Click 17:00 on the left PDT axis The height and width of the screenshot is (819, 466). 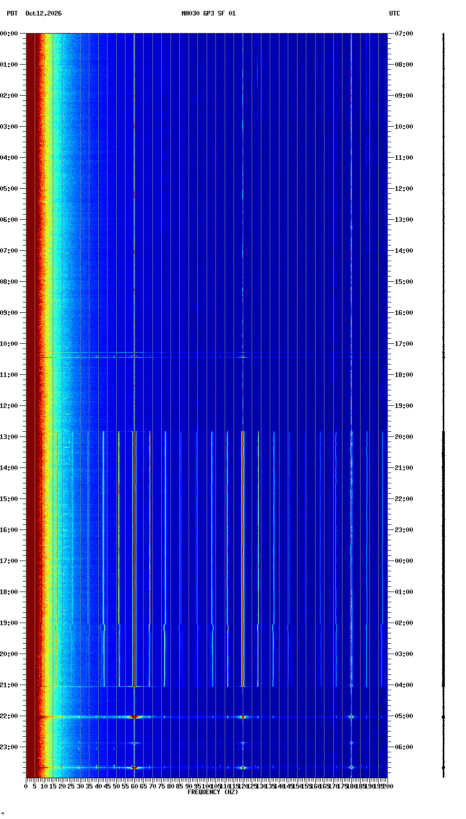click(9, 561)
